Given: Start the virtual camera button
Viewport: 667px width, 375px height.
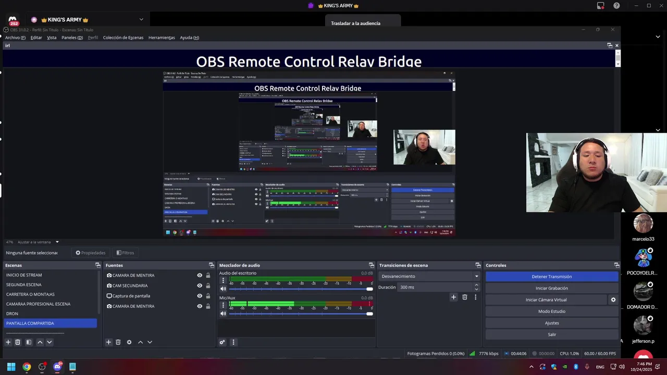Looking at the screenshot, I should (546, 300).
